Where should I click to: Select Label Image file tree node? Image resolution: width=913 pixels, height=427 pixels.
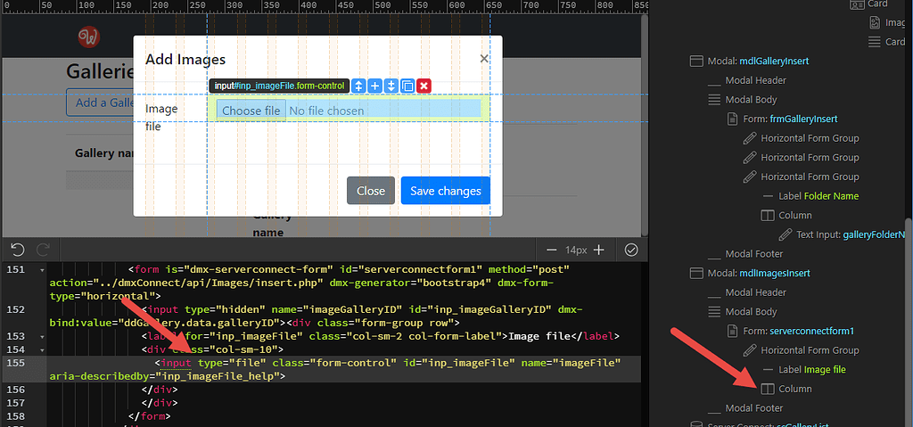811,369
